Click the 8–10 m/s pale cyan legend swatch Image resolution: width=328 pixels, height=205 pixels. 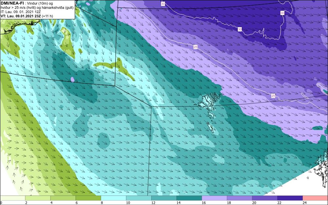tap(113, 198)
